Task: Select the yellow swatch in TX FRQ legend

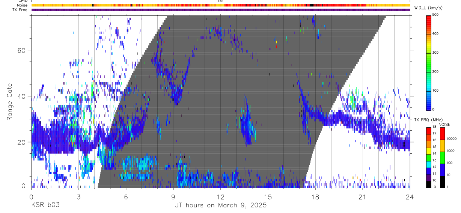Action: [429, 151]
